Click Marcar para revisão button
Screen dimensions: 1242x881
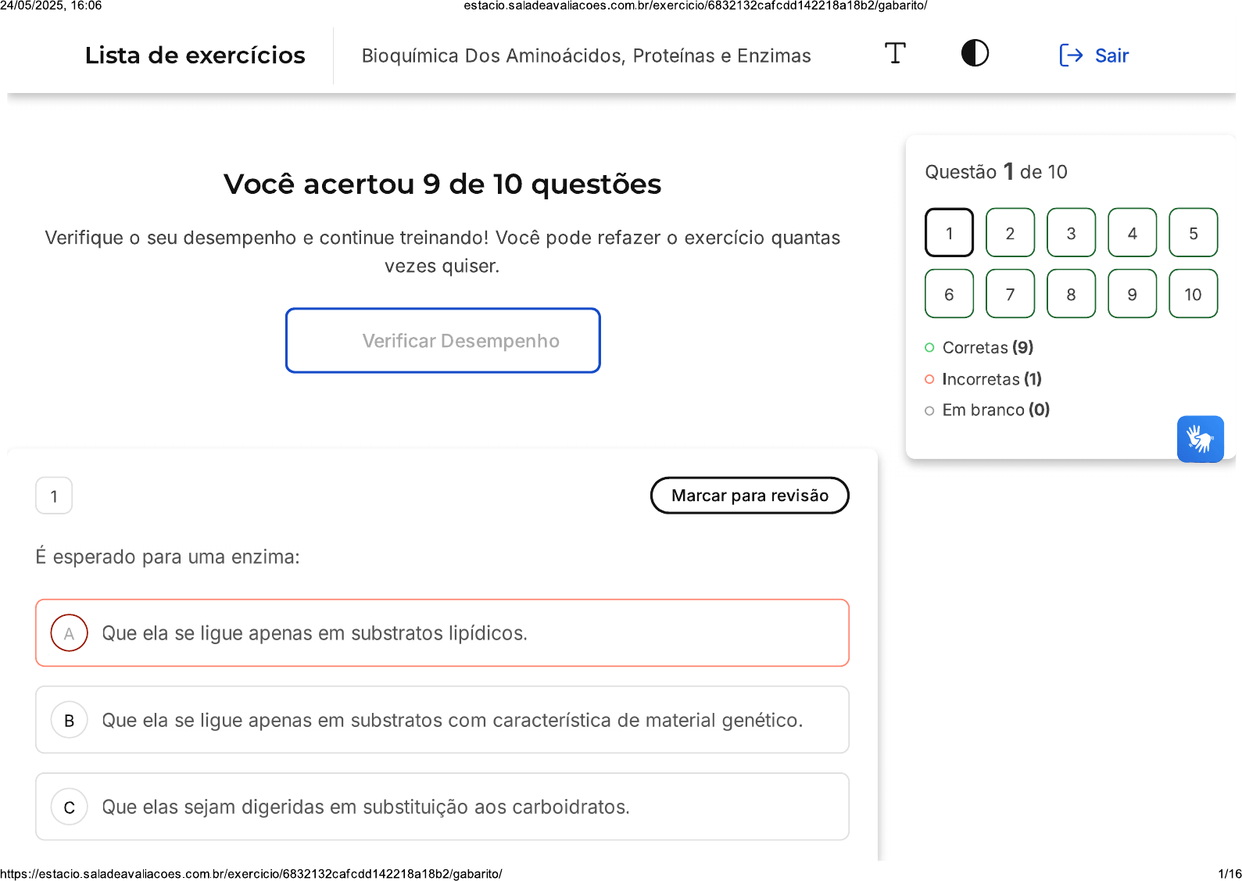pyautogui.click(x=750, y=496)
